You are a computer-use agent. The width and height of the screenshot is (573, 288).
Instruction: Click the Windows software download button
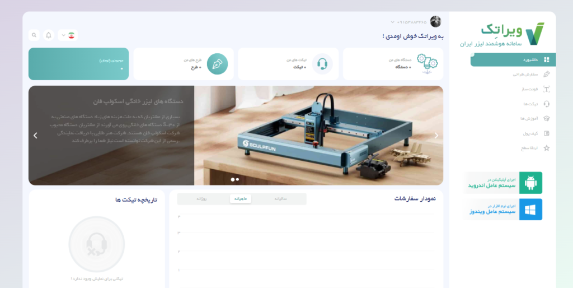pyautogui.click(x=504, y=209)
